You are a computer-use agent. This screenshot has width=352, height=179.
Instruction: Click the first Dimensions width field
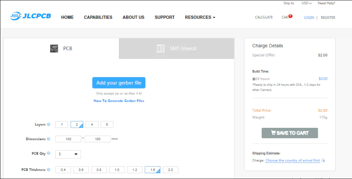68,139
